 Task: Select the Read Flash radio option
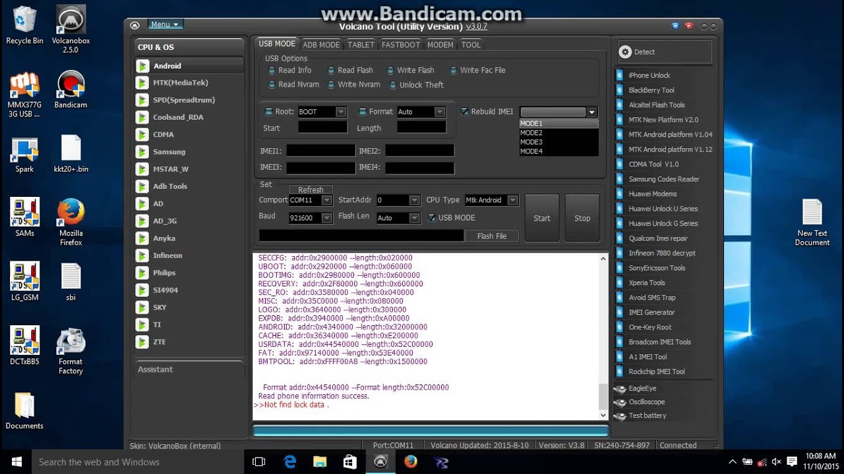point(331,70)
